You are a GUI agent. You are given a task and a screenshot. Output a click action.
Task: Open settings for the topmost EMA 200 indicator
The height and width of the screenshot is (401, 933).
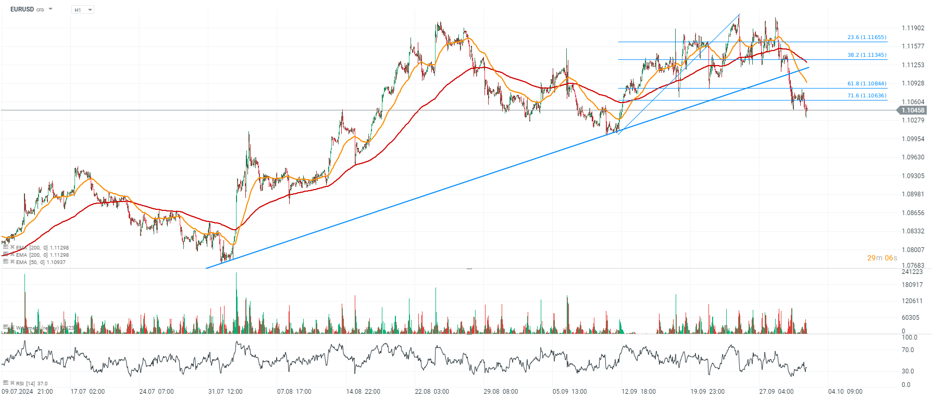6,247
